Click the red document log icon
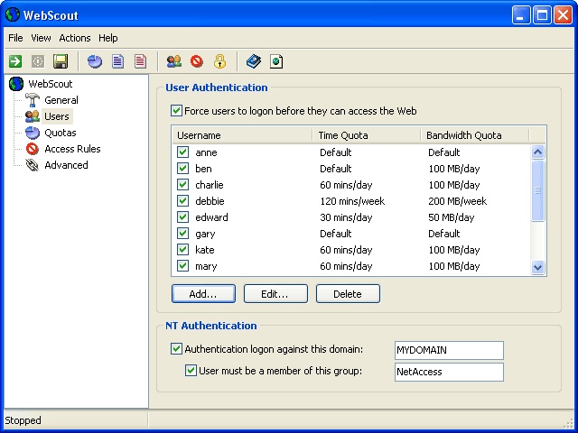 pos(140,61)
